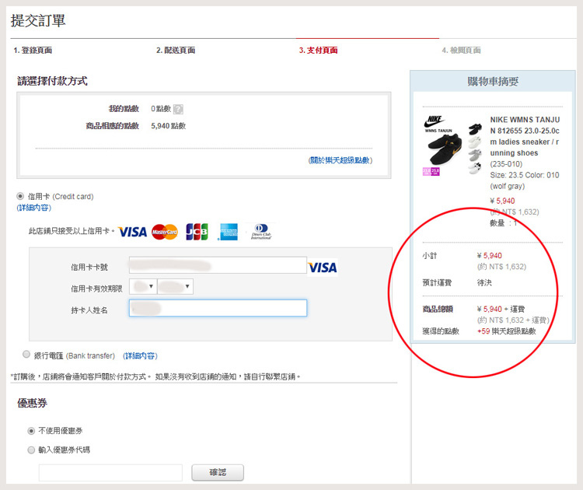Go to step 1 登錄頁面
This screenshot has width=583, height=490.
33,51
